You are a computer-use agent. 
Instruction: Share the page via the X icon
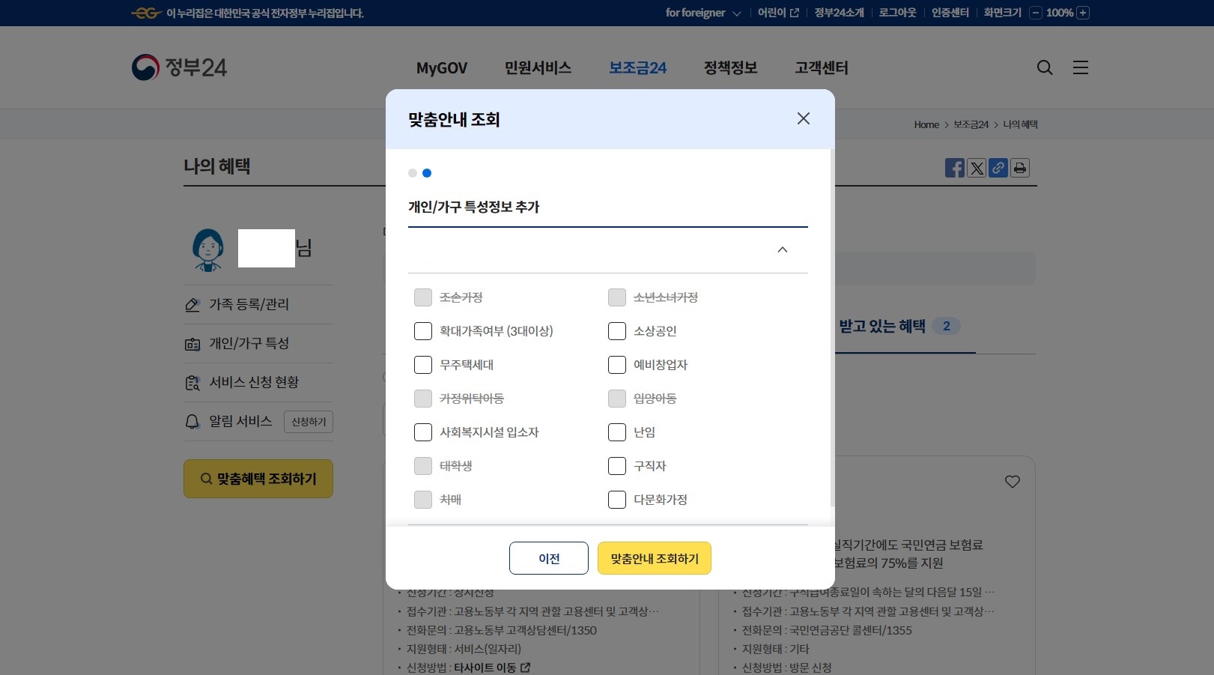coord(977,168)
